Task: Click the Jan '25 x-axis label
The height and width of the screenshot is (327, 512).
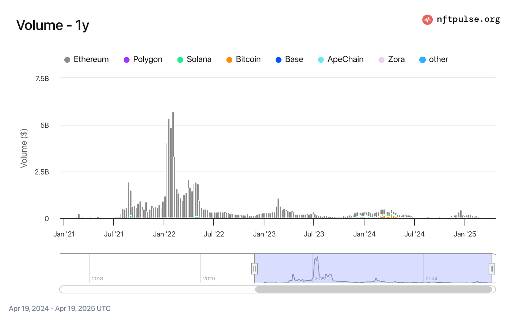Action: click(x=465, y=234)
